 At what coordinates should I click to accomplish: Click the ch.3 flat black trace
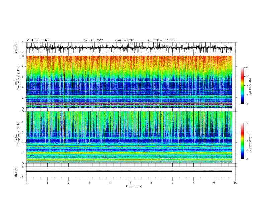[x=129, y=172]
